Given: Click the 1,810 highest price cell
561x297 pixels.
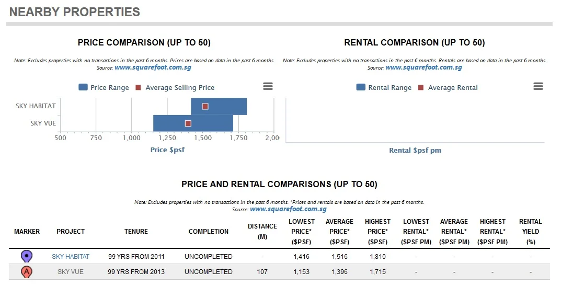Looking at the screenshot, I should [x=378, y=257].
